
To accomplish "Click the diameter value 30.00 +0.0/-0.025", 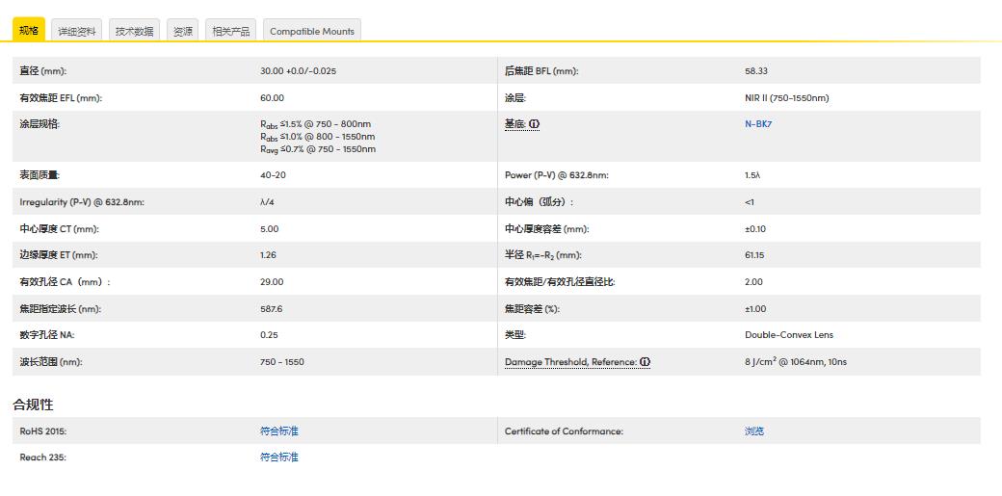I will click(x=298, y=71).
